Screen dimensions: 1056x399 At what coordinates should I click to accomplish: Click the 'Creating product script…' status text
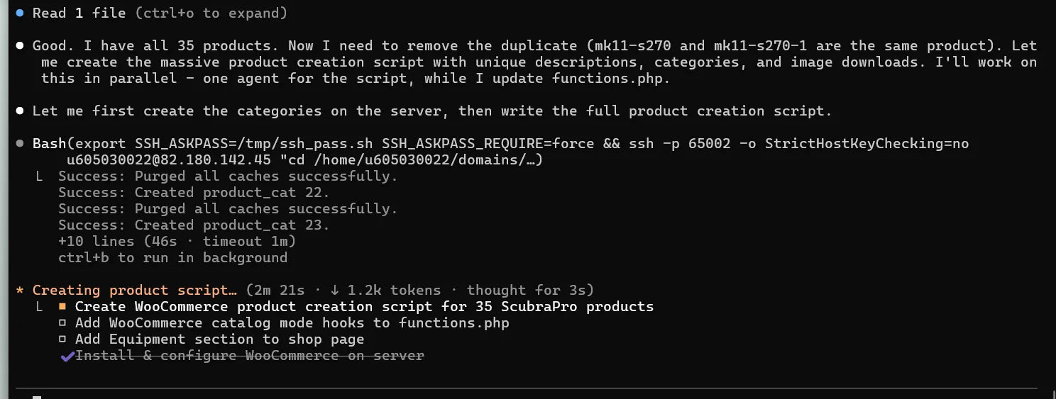click(x=135, y=291)
